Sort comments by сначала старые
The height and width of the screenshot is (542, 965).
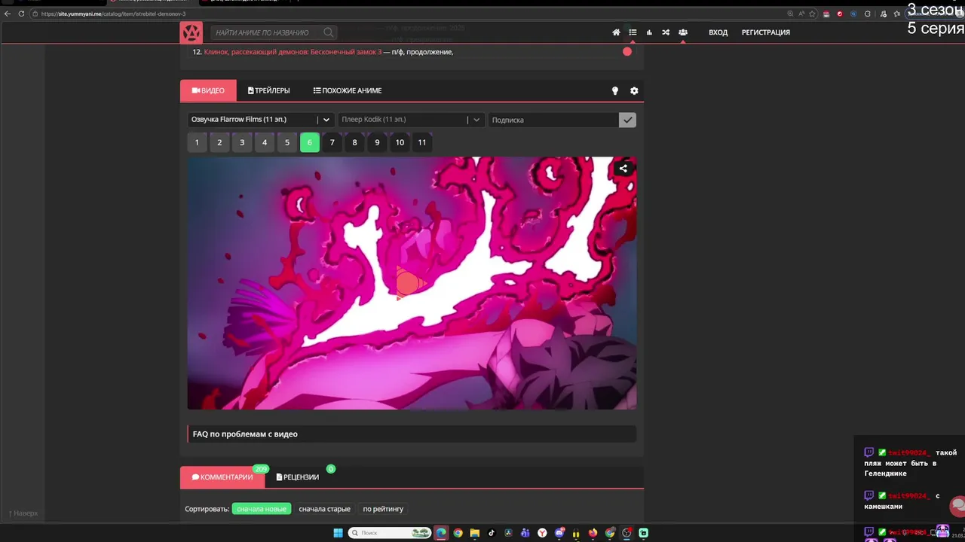[x=324, y=509]
